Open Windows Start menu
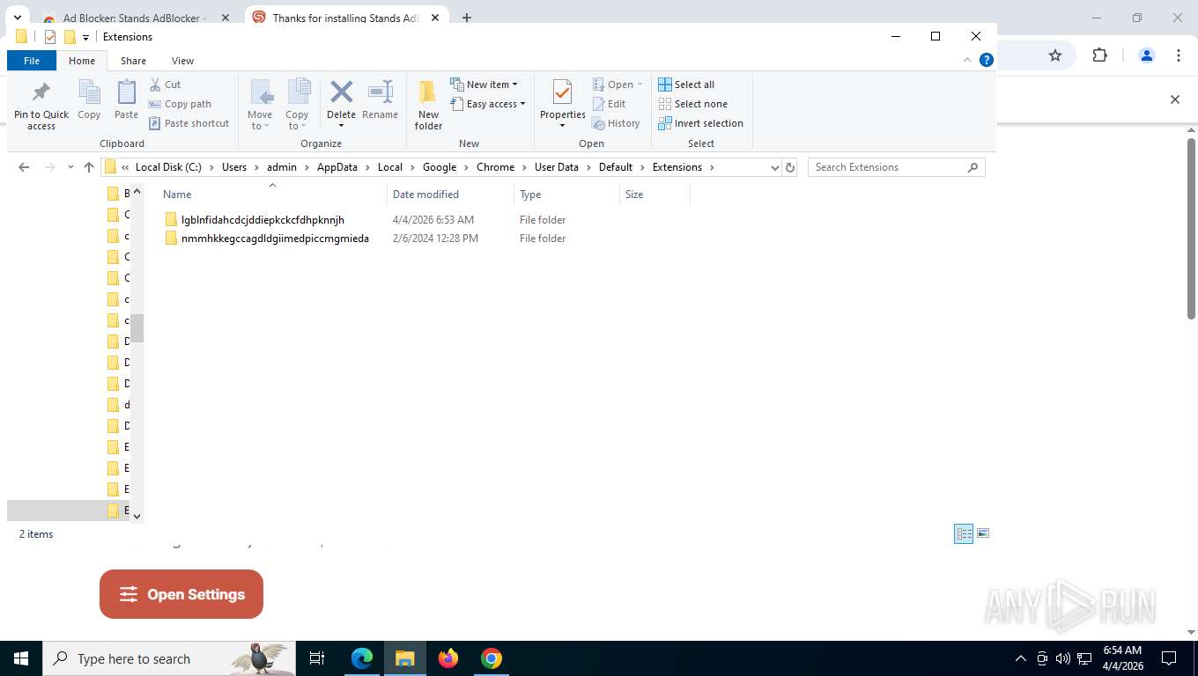Image resolution: width=1198 pixels, height=676 pixels. point(21,658)
